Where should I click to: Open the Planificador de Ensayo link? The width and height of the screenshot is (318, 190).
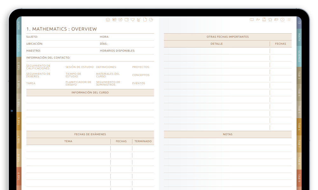[x=78, y=83]
